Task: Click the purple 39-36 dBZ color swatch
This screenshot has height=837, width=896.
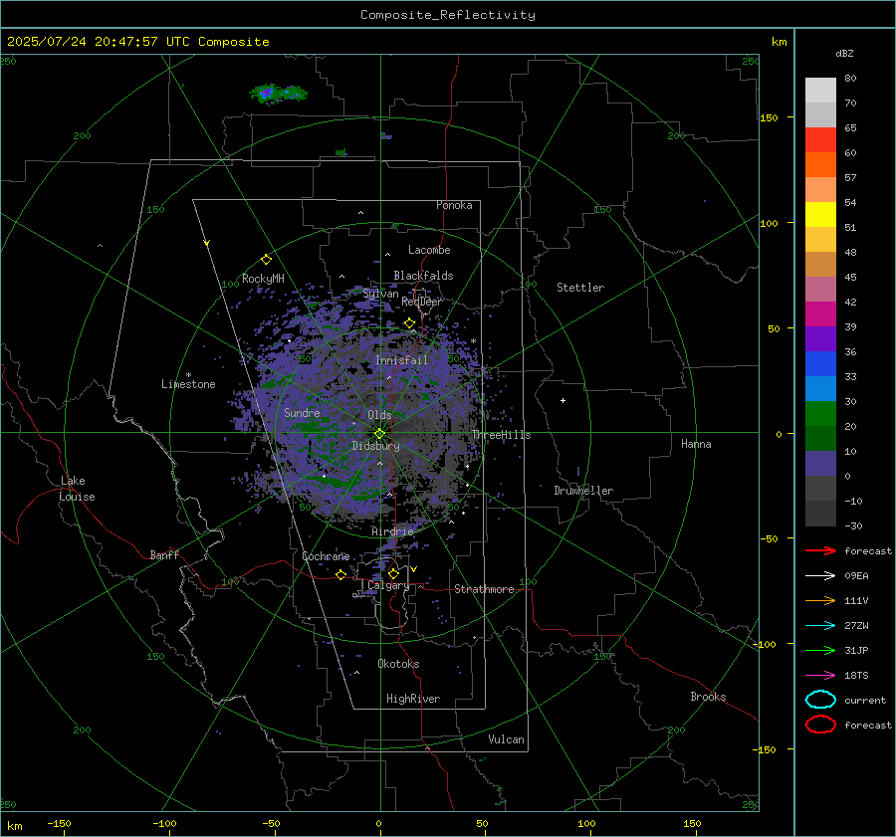Action: [x=820, y=339]
